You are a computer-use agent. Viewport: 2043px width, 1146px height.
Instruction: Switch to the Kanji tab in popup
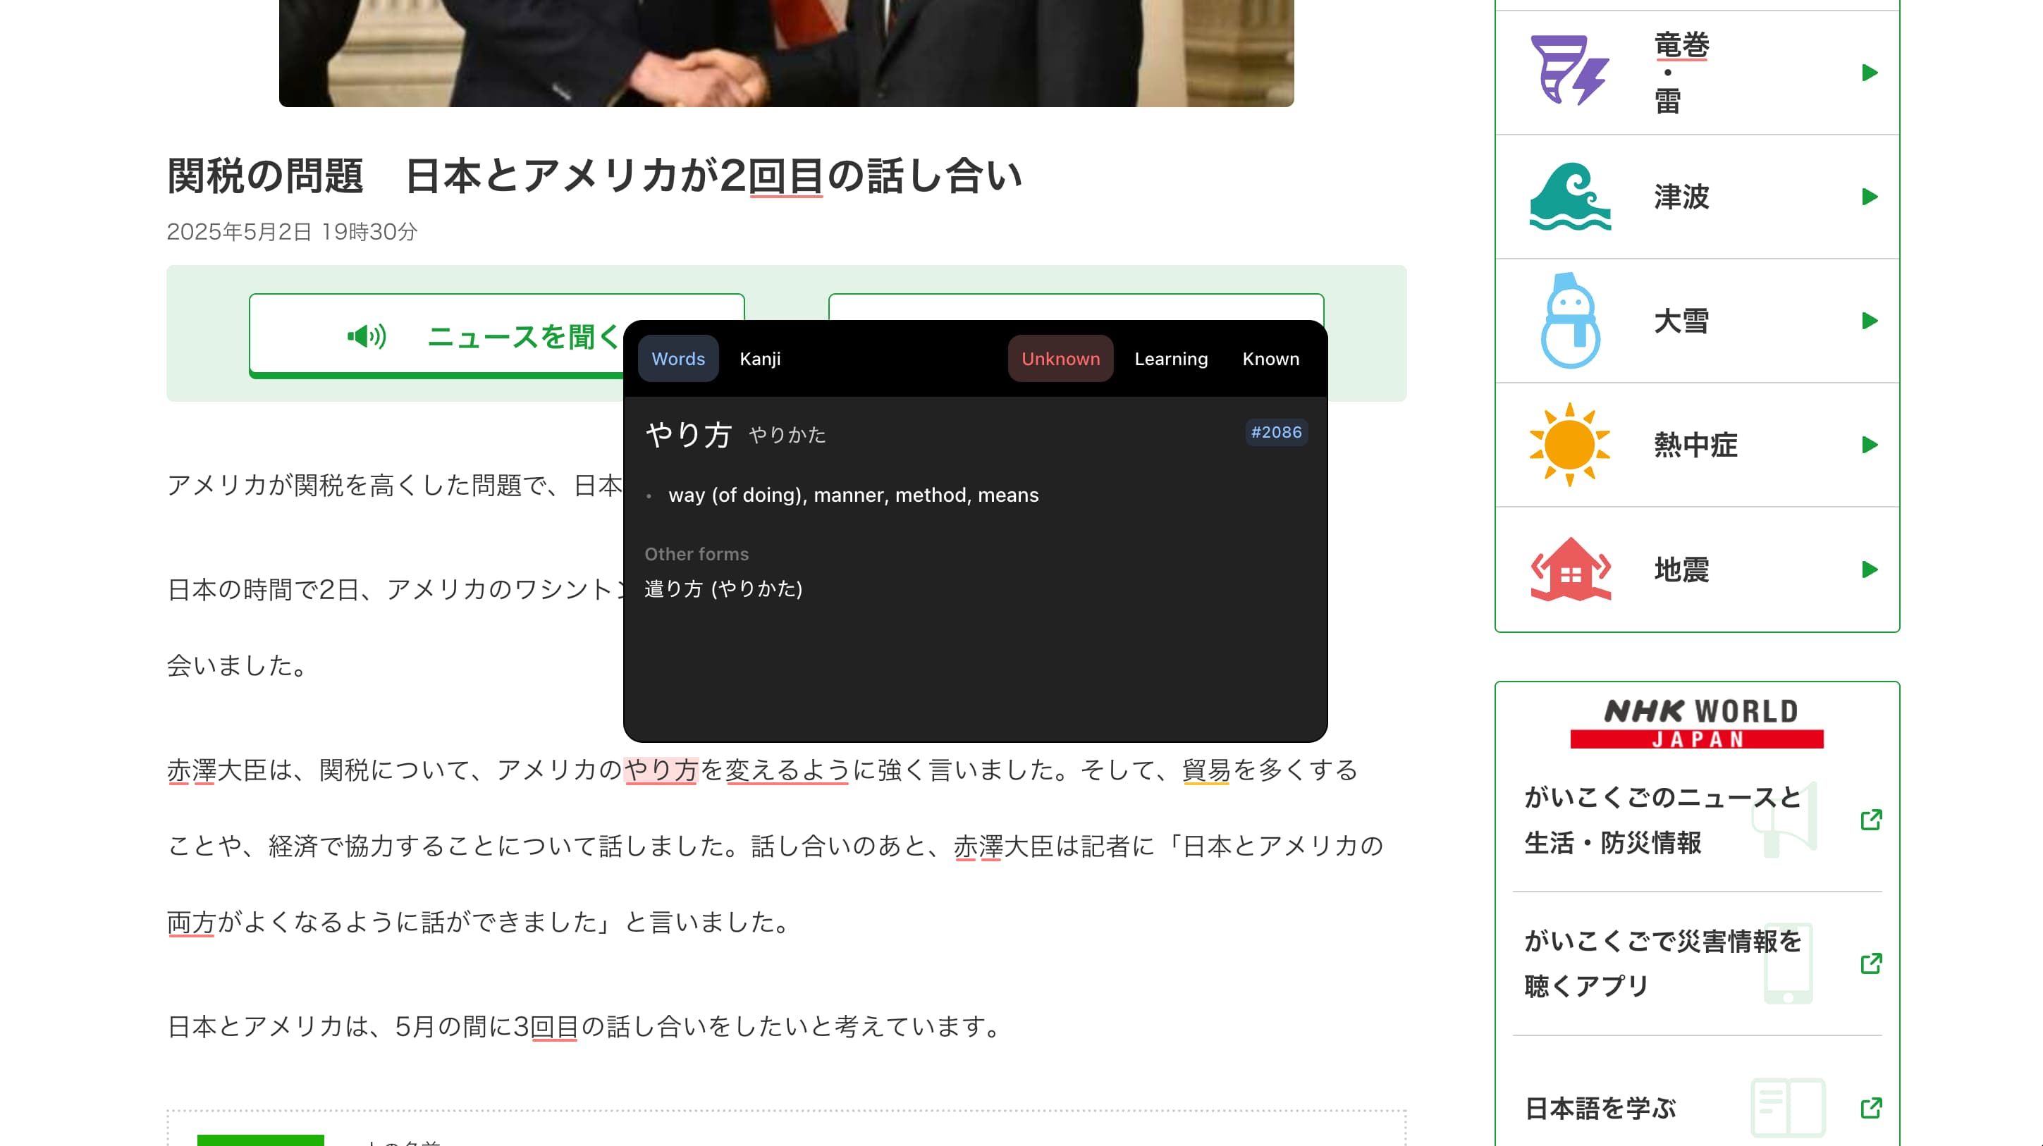[759, 359]
